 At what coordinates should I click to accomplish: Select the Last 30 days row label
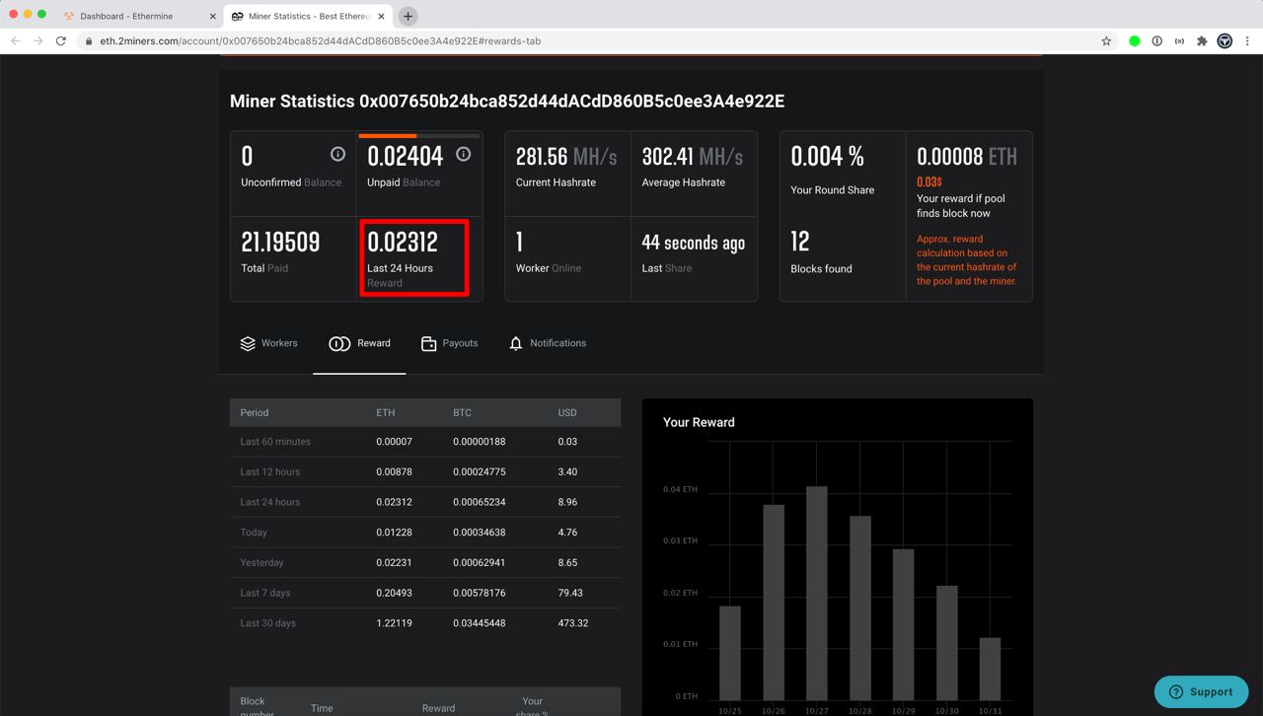click(268, 623)
